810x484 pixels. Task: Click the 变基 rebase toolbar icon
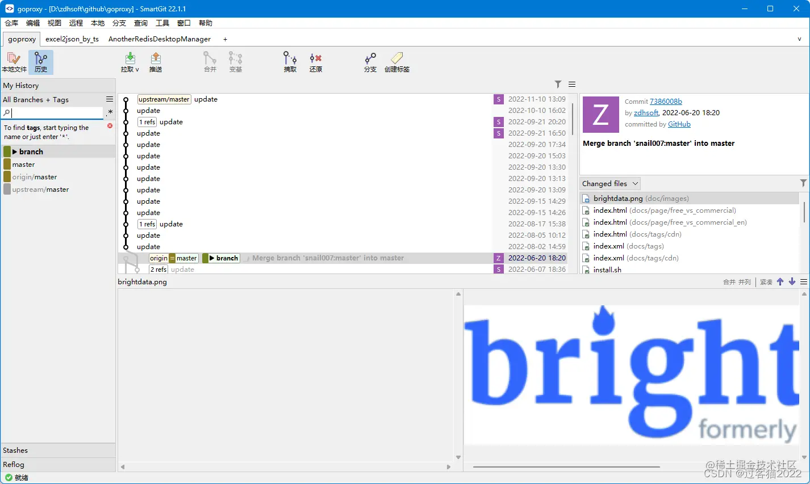pyautogui.click(x=235, y=58)
